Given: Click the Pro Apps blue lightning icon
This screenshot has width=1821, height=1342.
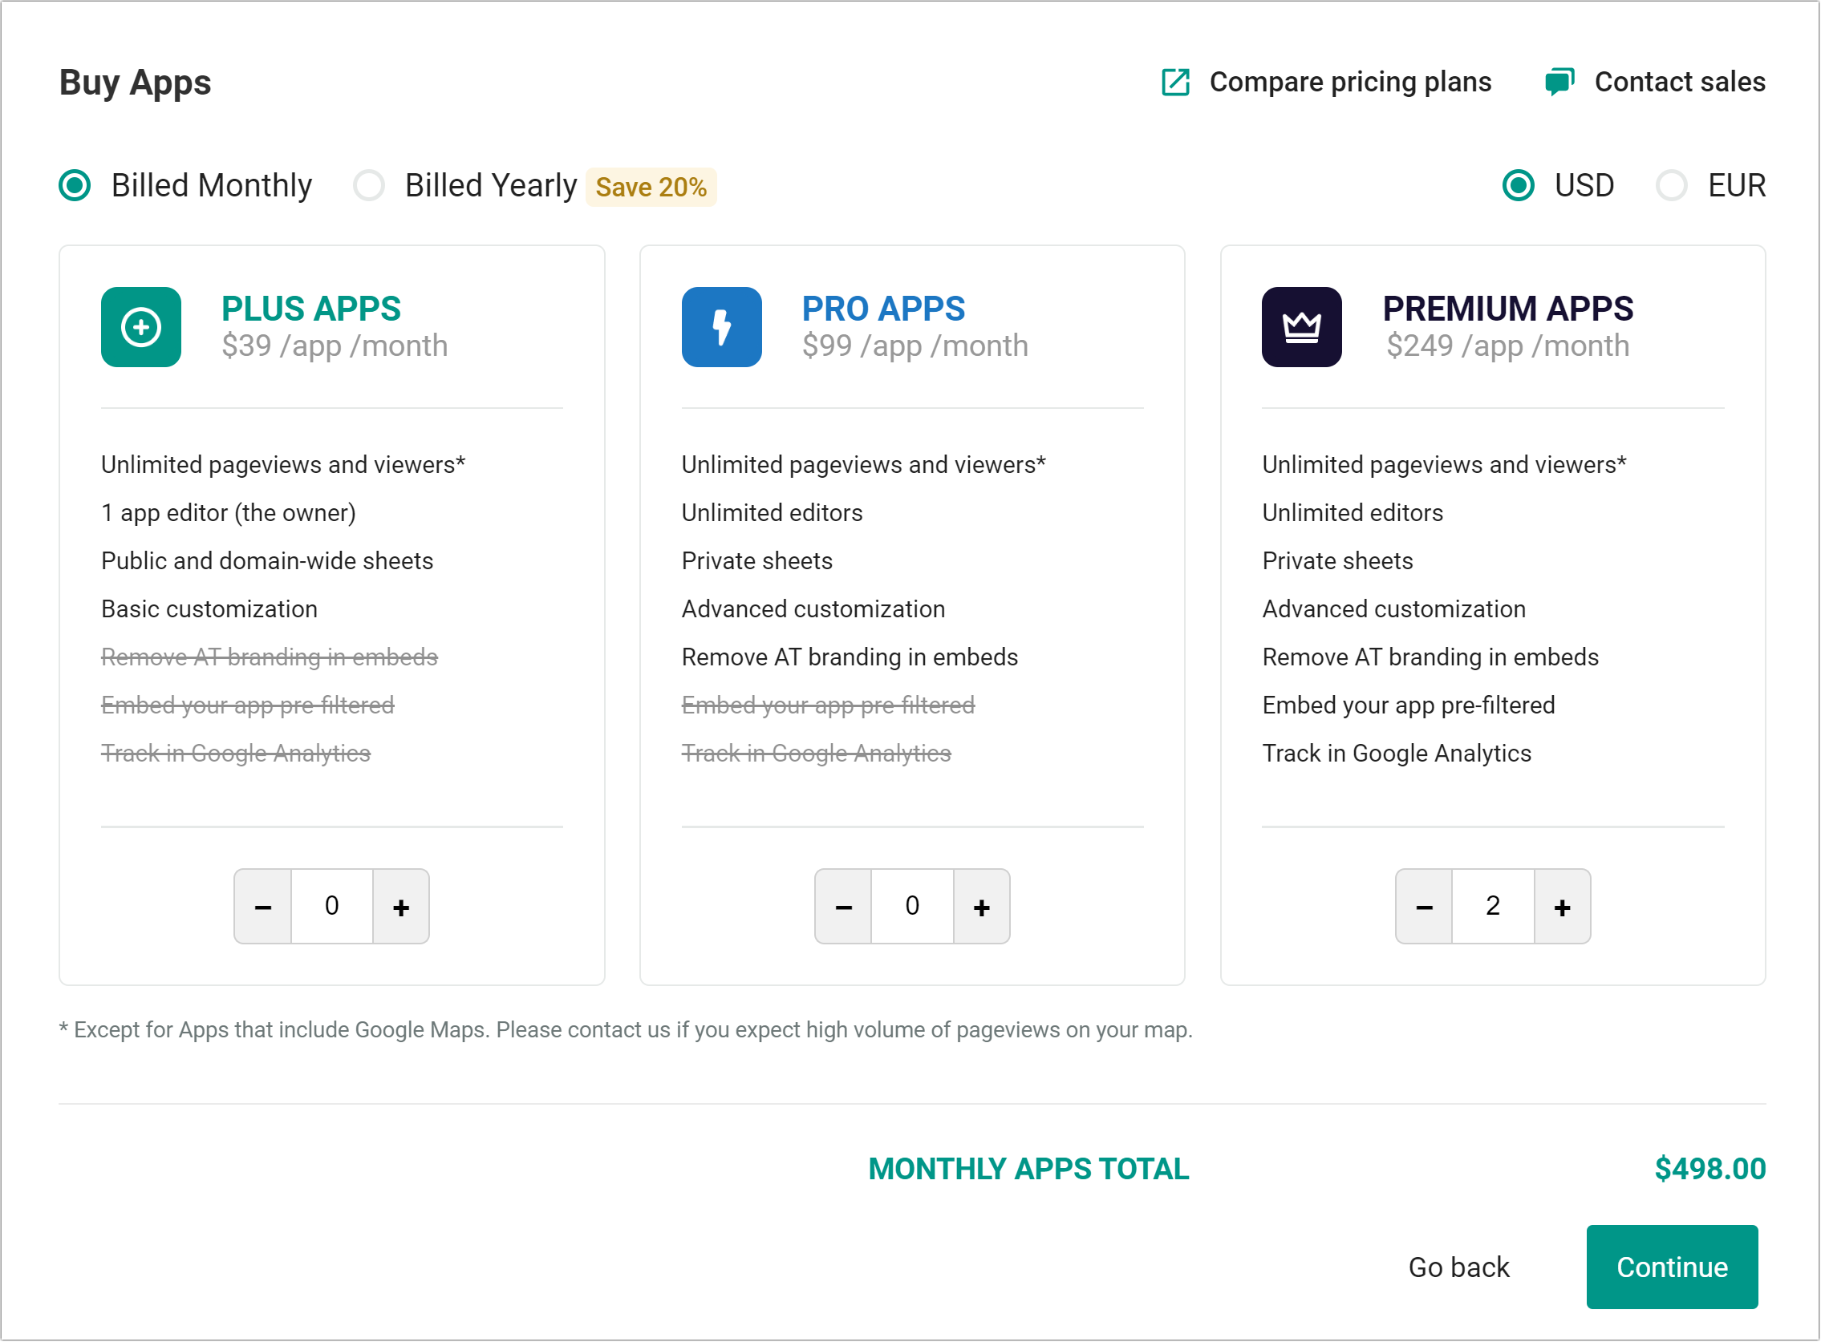Looking at the screenshot, I should 722,327.
